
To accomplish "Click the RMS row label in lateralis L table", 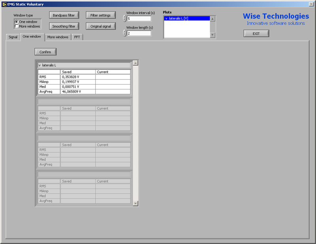I will click(x=49, y=77).
